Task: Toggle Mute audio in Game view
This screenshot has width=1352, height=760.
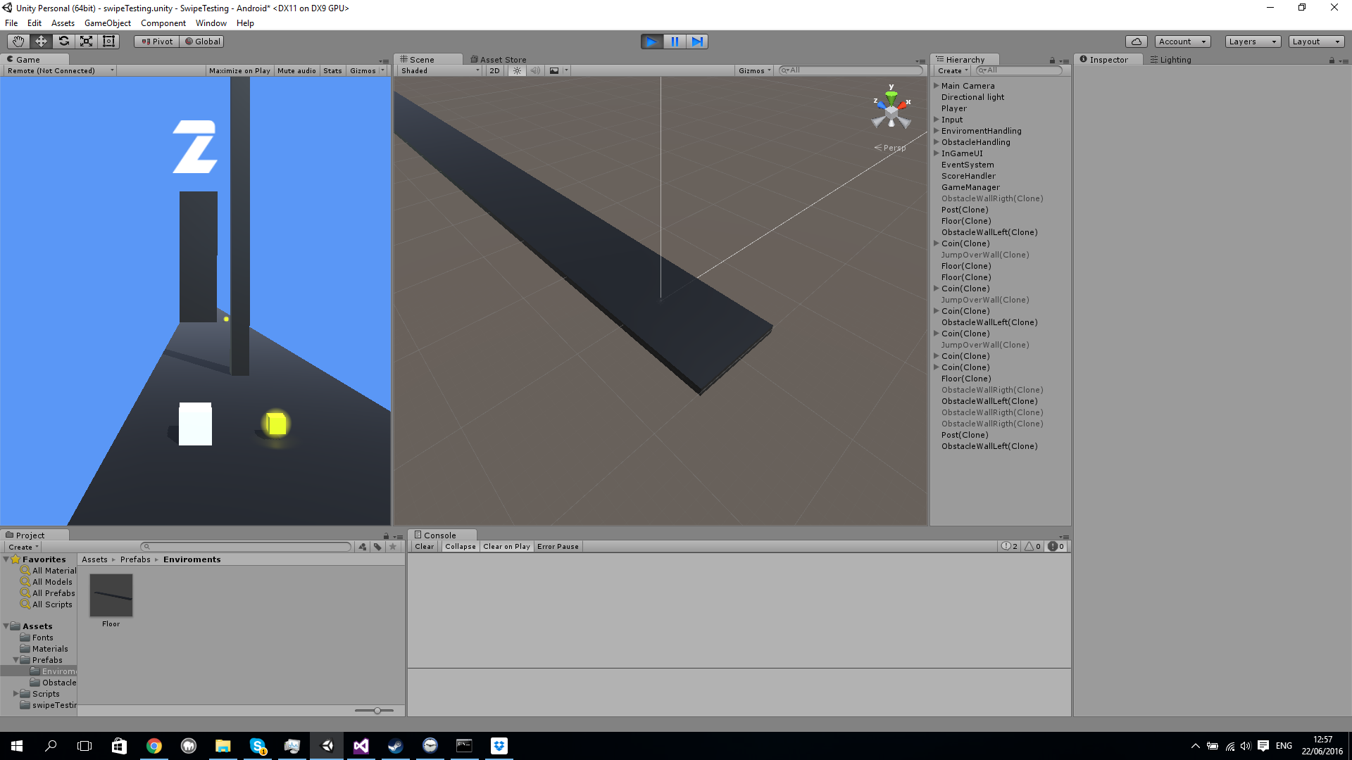Action: click(x=296, y=70)
